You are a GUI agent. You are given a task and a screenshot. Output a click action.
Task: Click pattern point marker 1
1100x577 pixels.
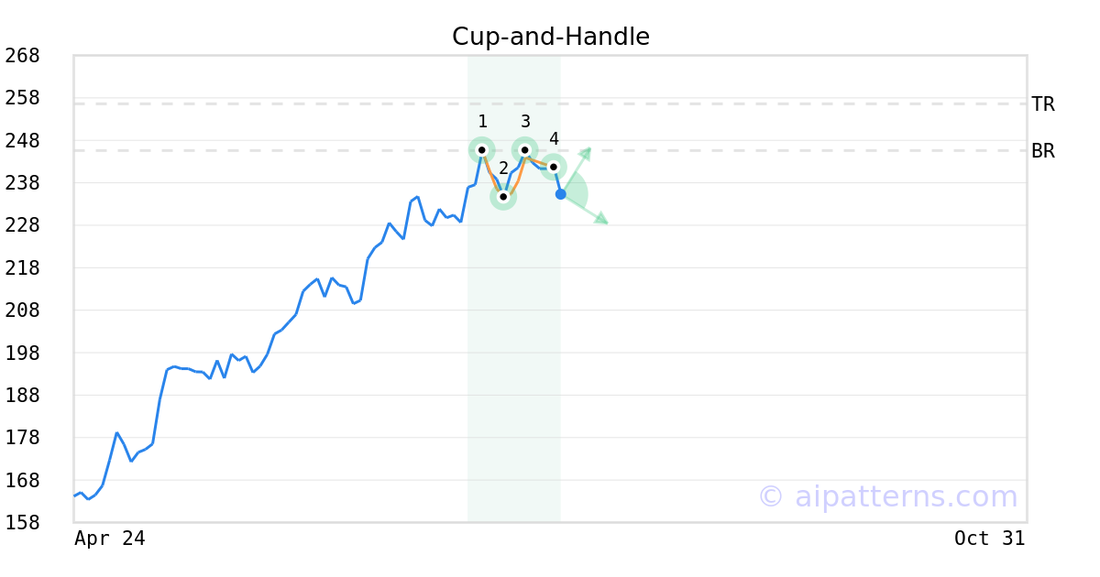pos(482,150)
